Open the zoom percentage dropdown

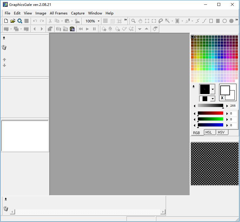(98, 21)
